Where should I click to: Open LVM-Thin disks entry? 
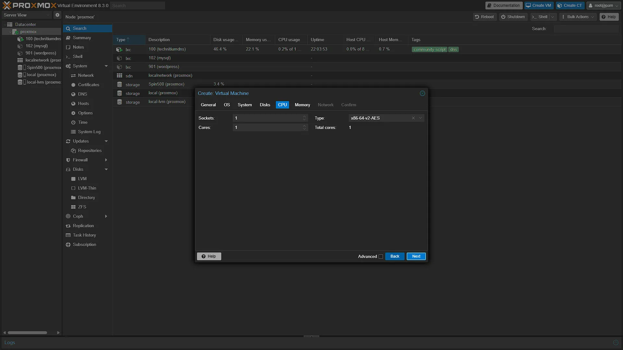pyautogui.click(x=88, y=188)
